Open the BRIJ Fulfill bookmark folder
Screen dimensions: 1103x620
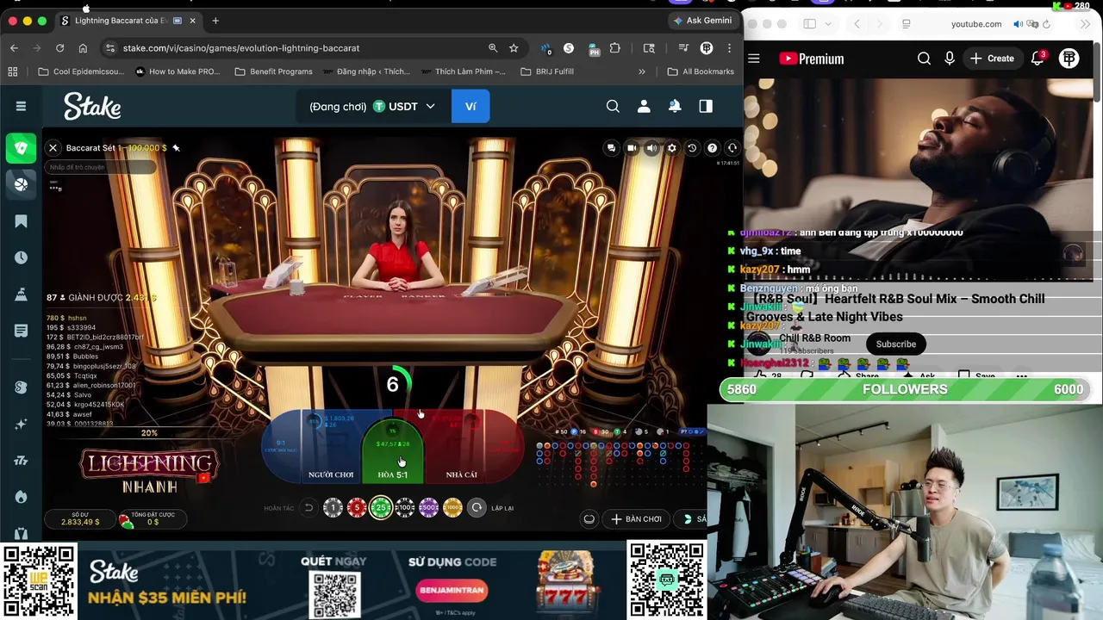547,71
